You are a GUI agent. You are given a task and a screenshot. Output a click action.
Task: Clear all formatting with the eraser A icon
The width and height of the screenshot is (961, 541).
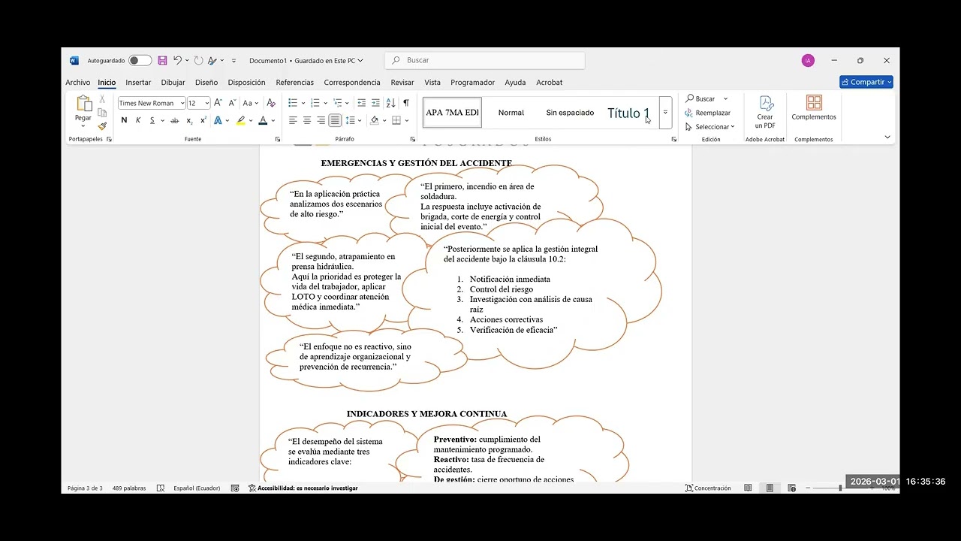[x=271, y=103]
